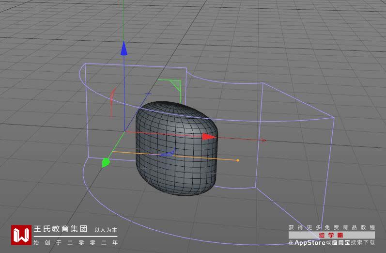Select the gray capsule mesh object
This screenshot has height=253, width=386.
click(x=176, y=148)
